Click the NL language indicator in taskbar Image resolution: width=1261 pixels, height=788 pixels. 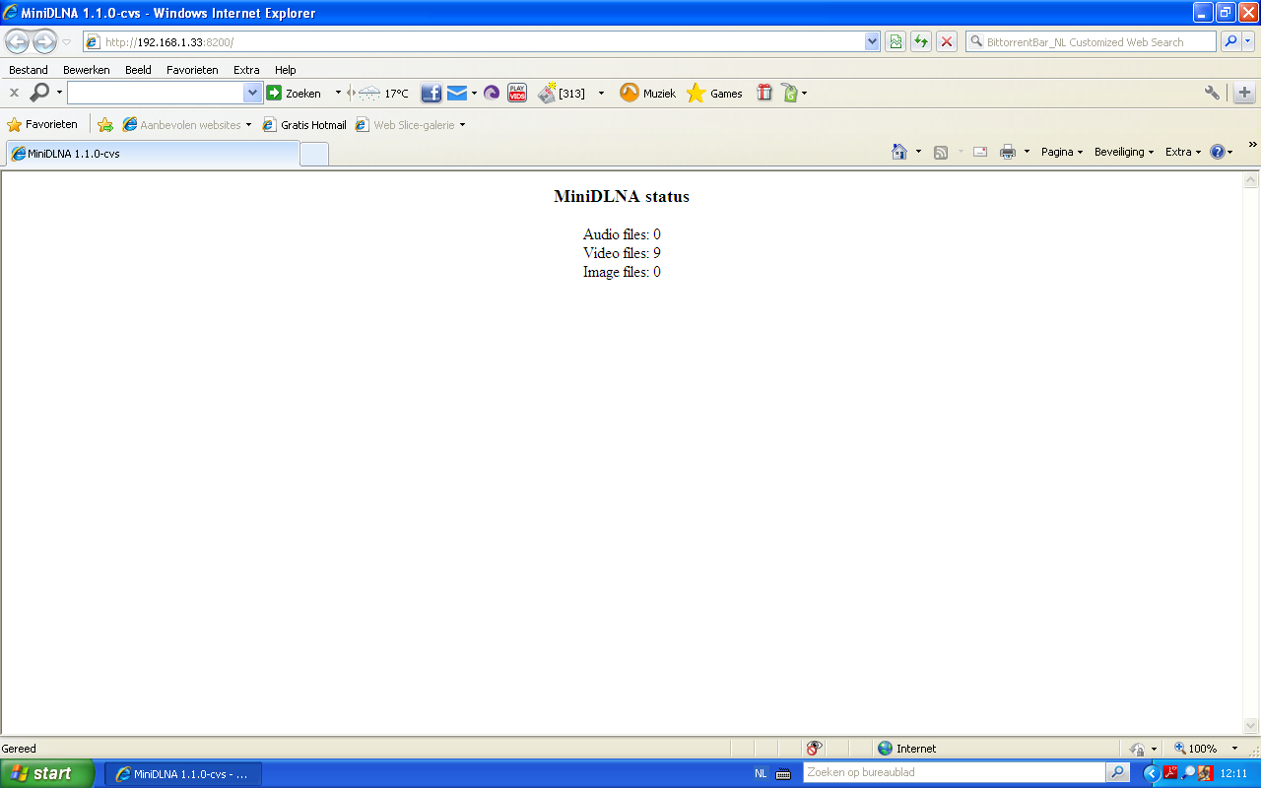coord(761,773)
